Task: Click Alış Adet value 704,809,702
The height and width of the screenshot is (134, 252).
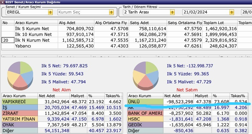Action: [80, 29]
